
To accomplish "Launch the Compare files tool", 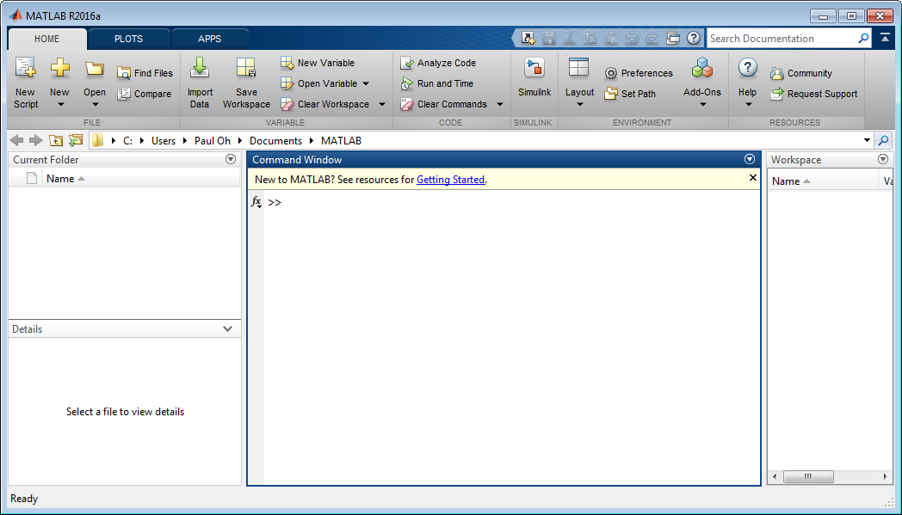I will [x=144, y=94].
